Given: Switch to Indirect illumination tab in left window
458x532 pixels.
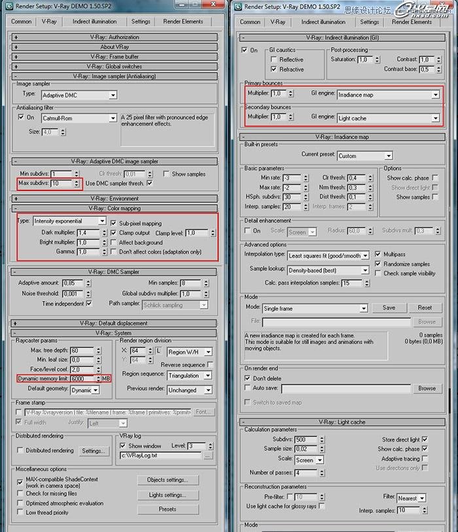Looking at the screenshot, I should (94, 22).
